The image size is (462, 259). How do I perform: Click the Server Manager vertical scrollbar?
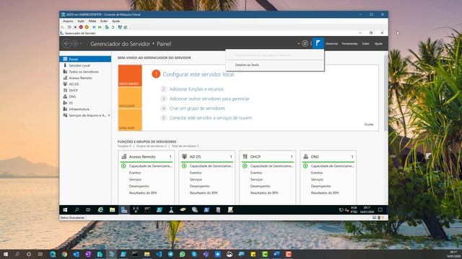click(385, 93)
